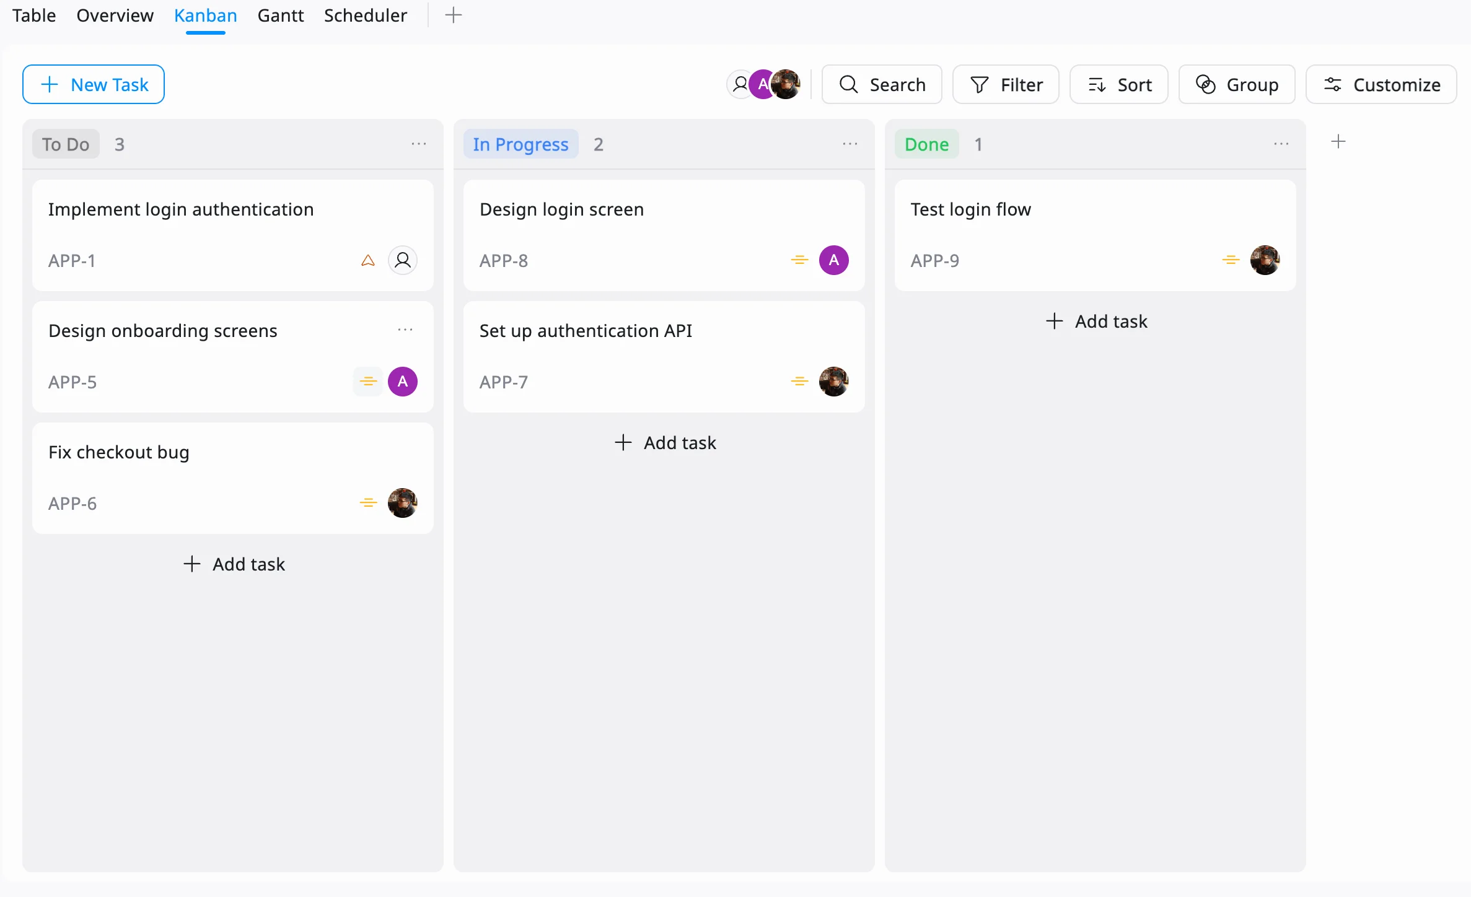Click the unassigned user avatar on APP-1 card
This screenshot has width=1471, height=897.
tap(403, 260)
